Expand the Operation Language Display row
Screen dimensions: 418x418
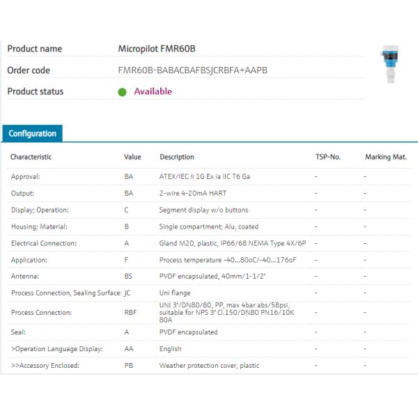pos(57,349)
